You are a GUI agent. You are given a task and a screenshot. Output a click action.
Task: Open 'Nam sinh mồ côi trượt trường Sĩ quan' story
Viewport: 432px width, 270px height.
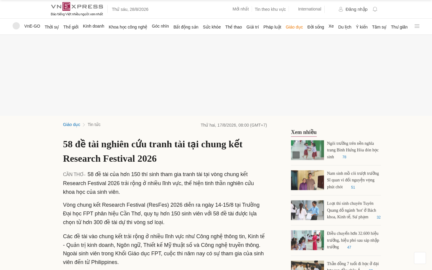(353, 180)
